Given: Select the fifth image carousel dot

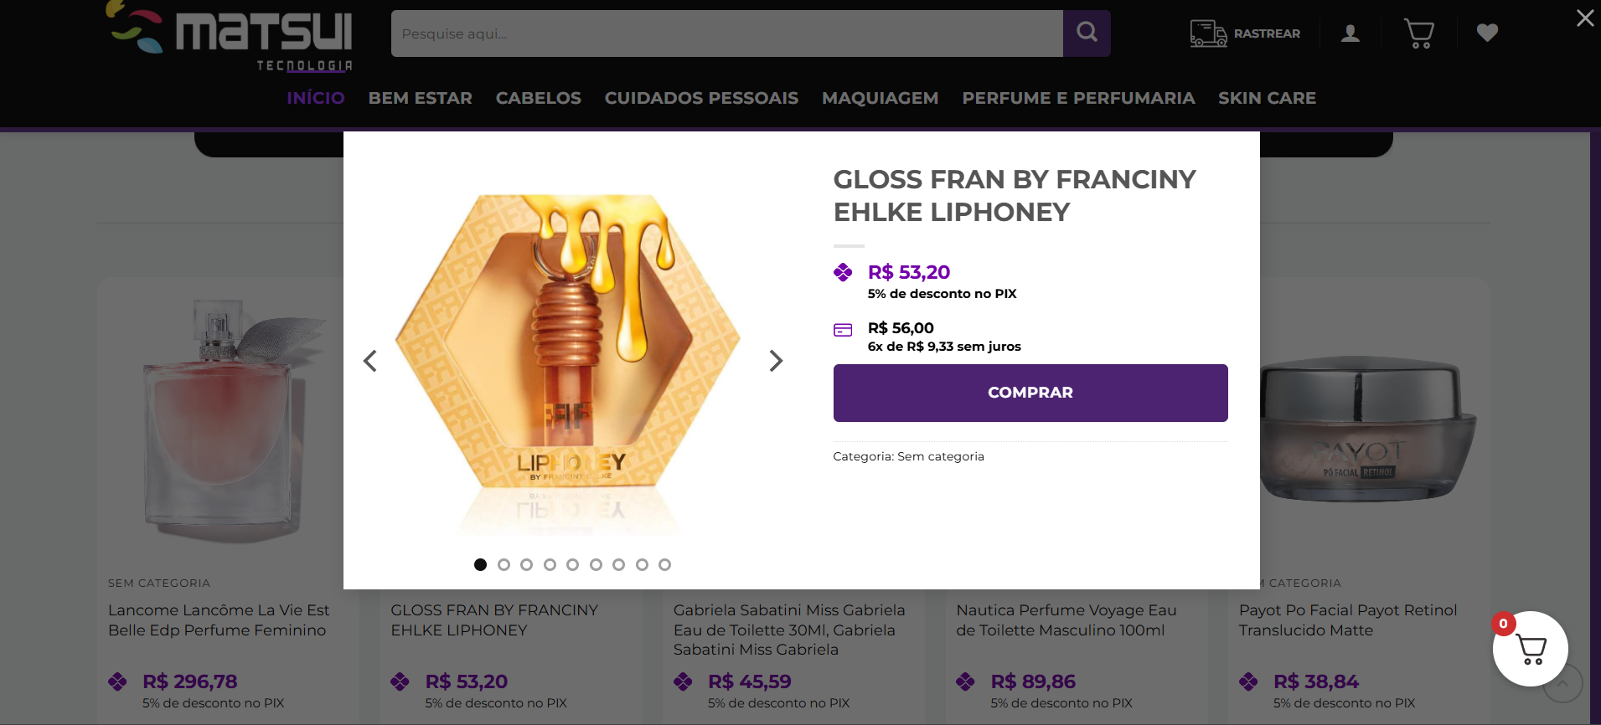Looking at the screenshot, I should point(573,565).
